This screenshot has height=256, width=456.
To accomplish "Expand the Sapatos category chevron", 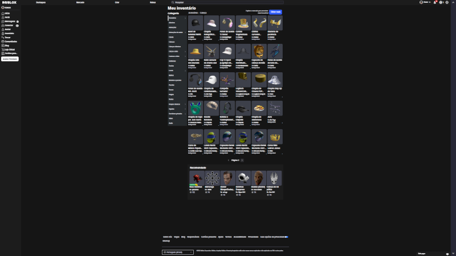I will pos(185,109).
